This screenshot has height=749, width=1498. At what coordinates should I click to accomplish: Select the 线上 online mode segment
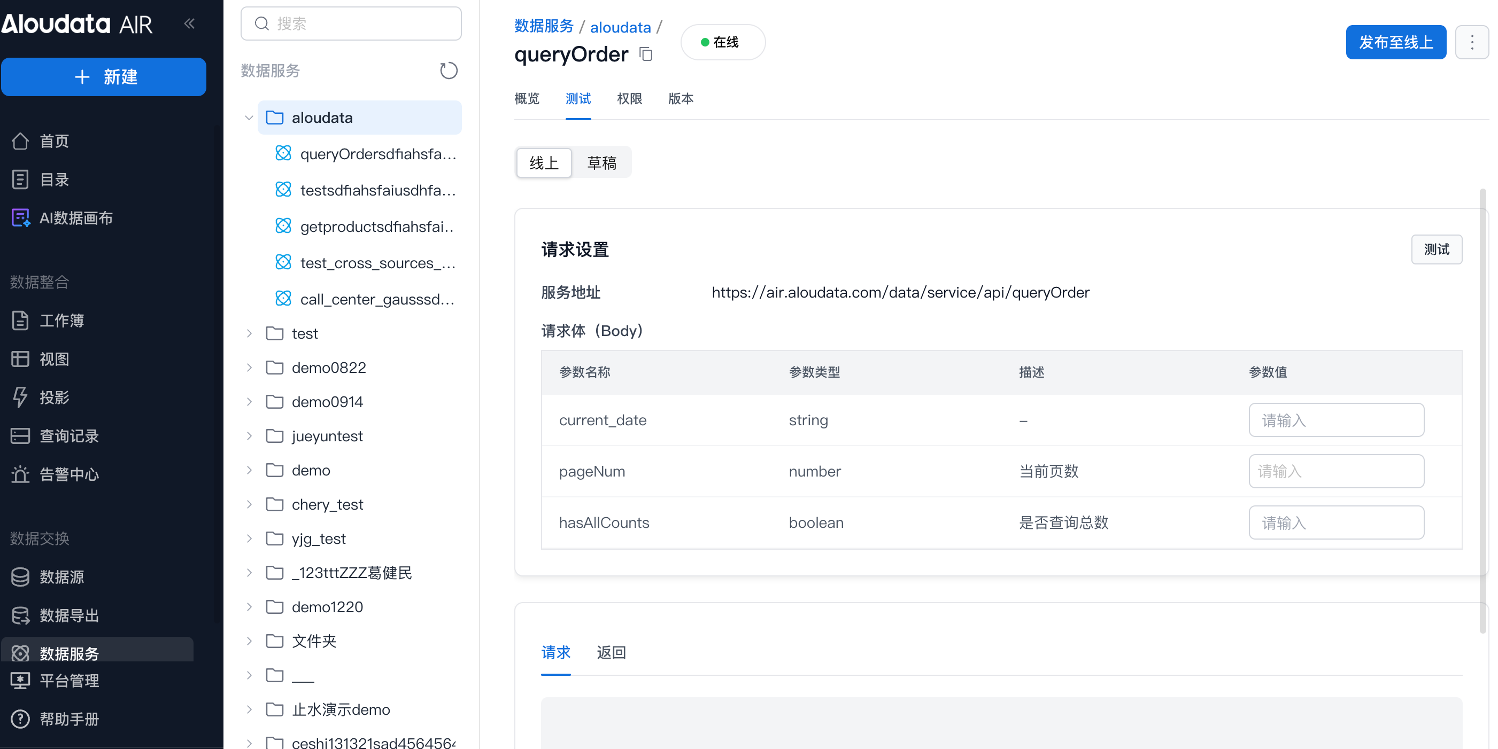coord(544,163)
